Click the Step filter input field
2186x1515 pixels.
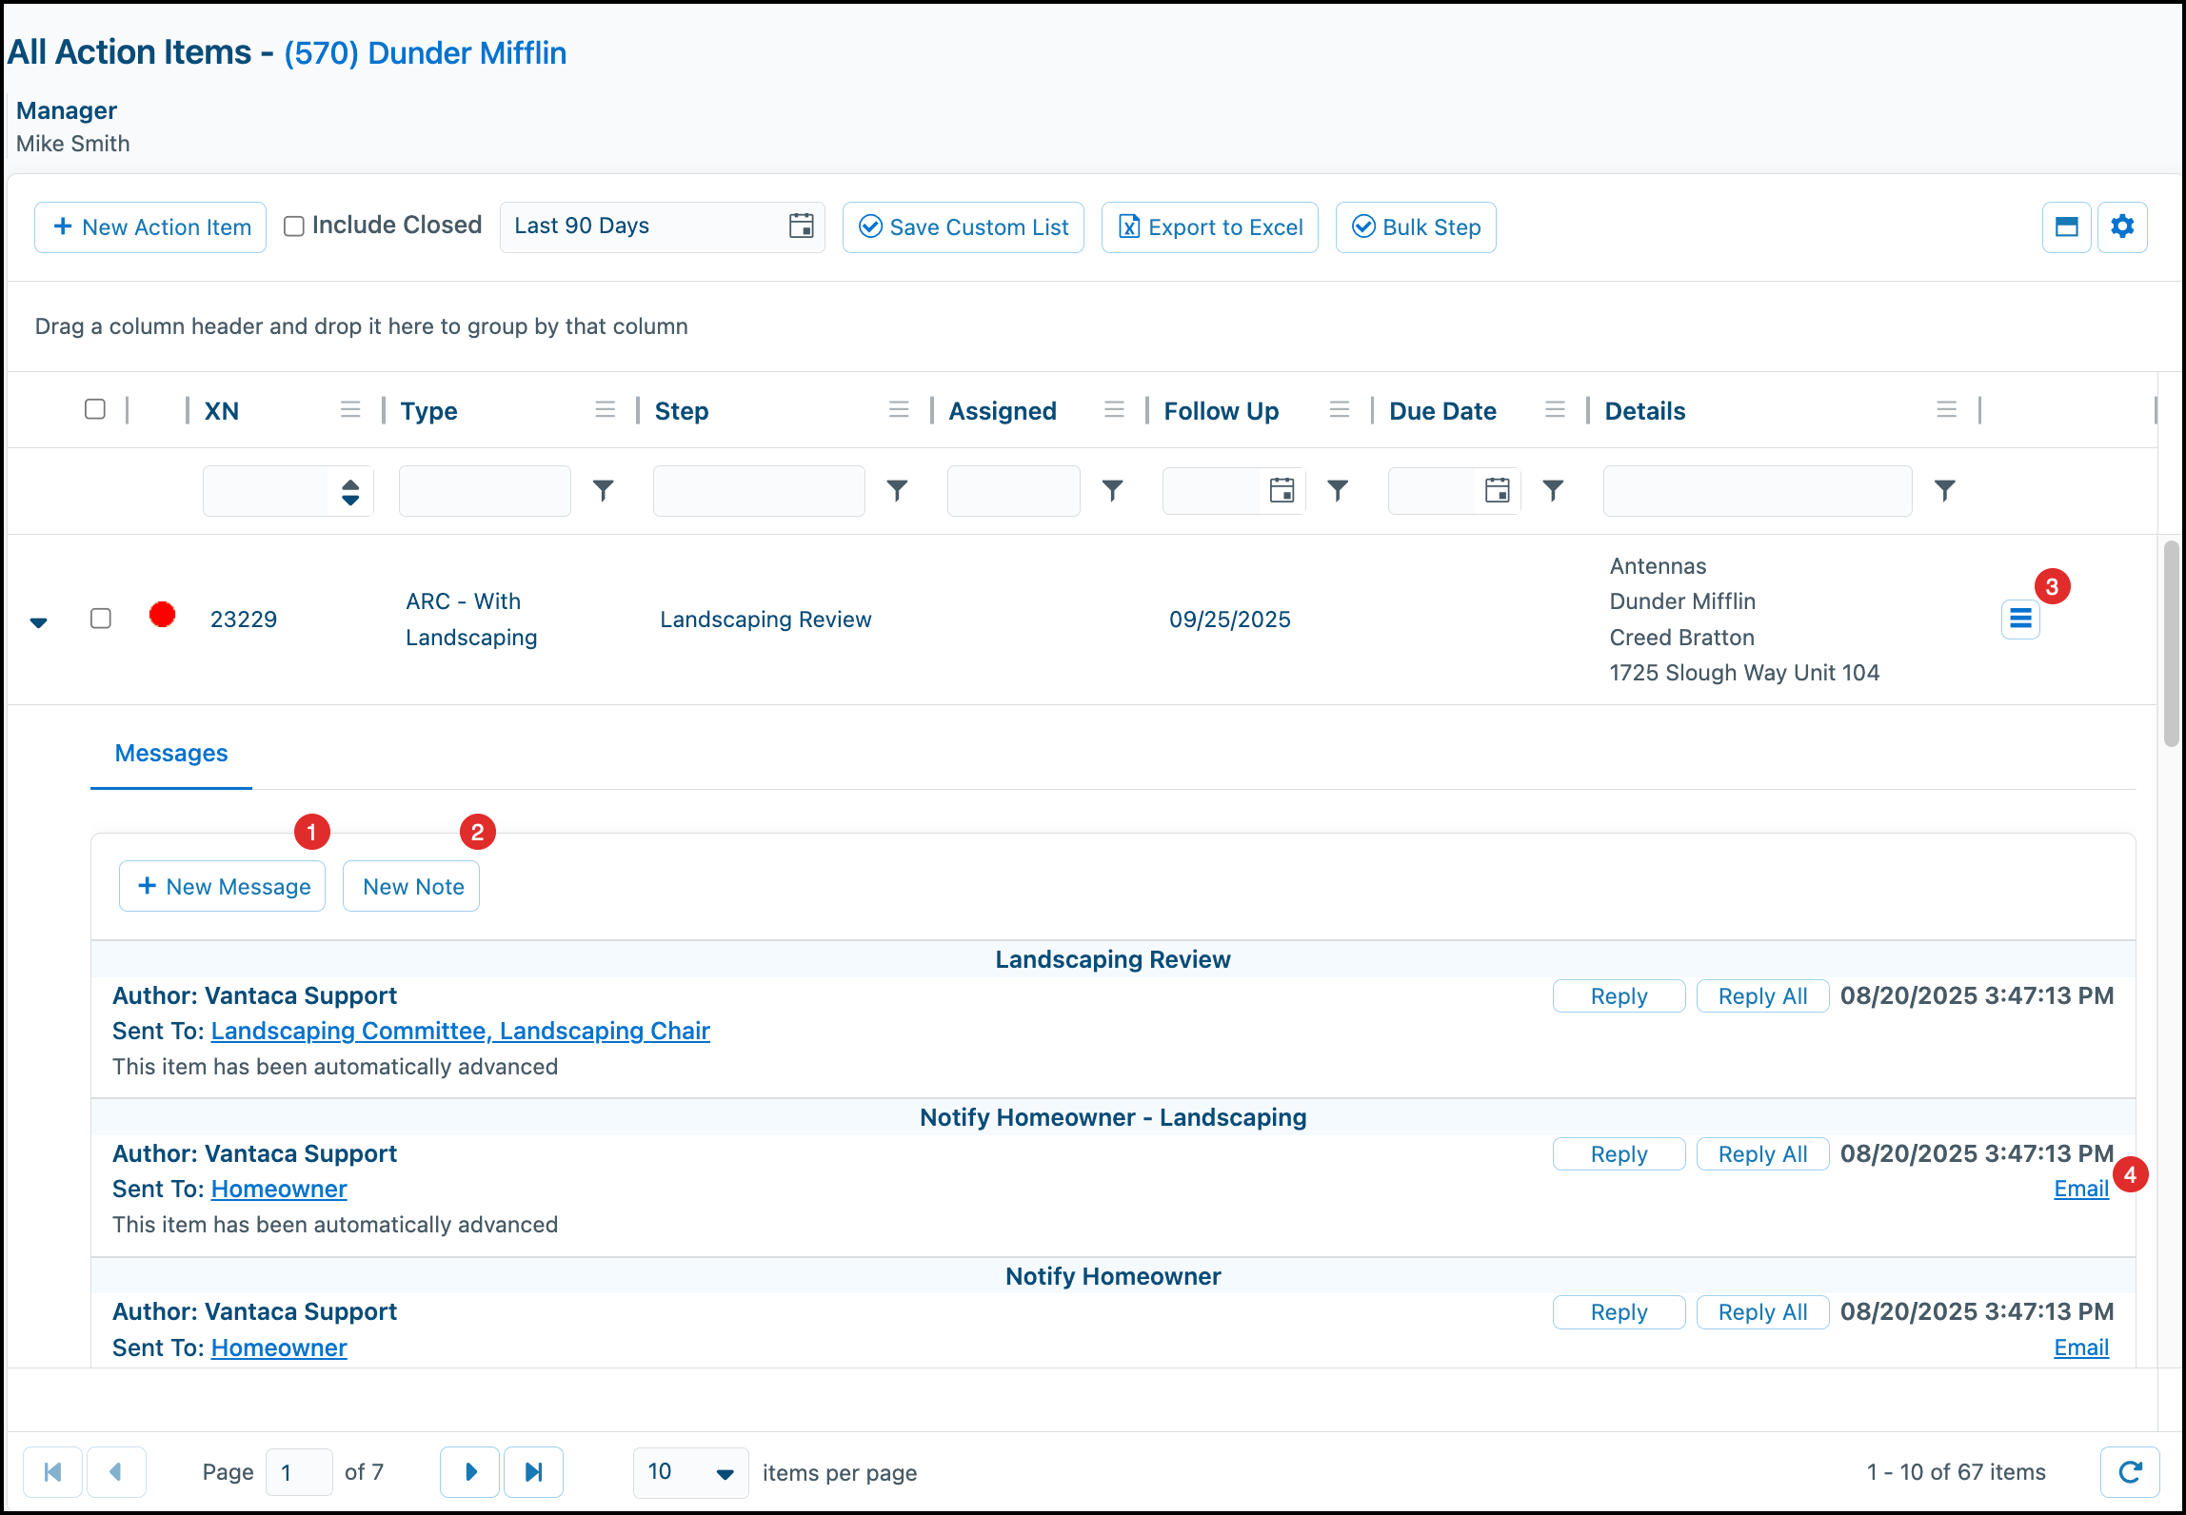pos(759,491)
